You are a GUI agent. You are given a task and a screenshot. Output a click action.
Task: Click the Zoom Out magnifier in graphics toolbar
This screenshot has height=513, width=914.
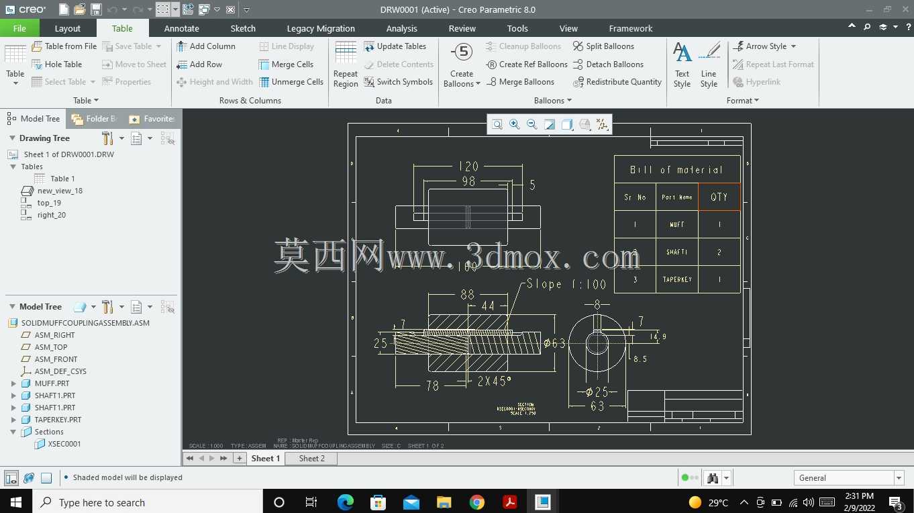coord(532,124)
